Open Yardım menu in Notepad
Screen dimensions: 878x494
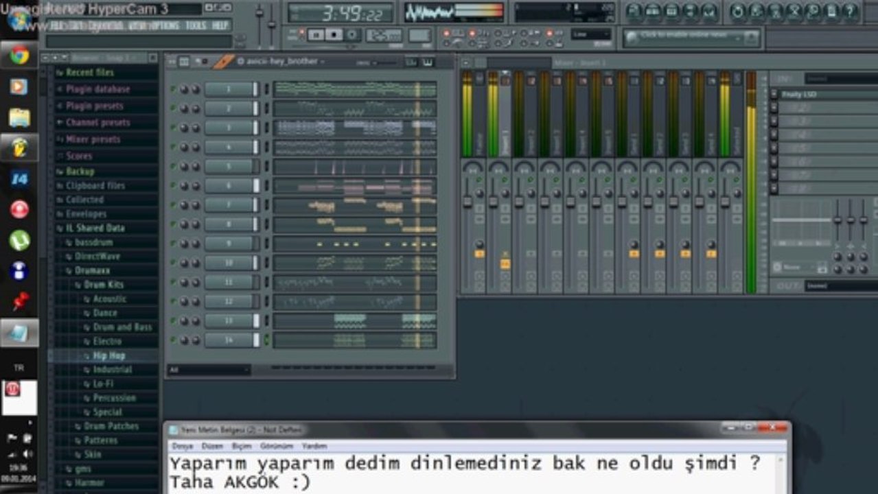coord(315,446)
